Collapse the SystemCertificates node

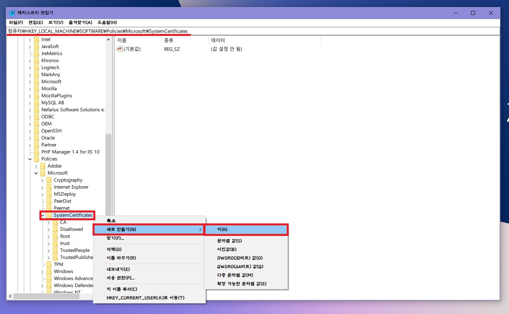[43, 215]
